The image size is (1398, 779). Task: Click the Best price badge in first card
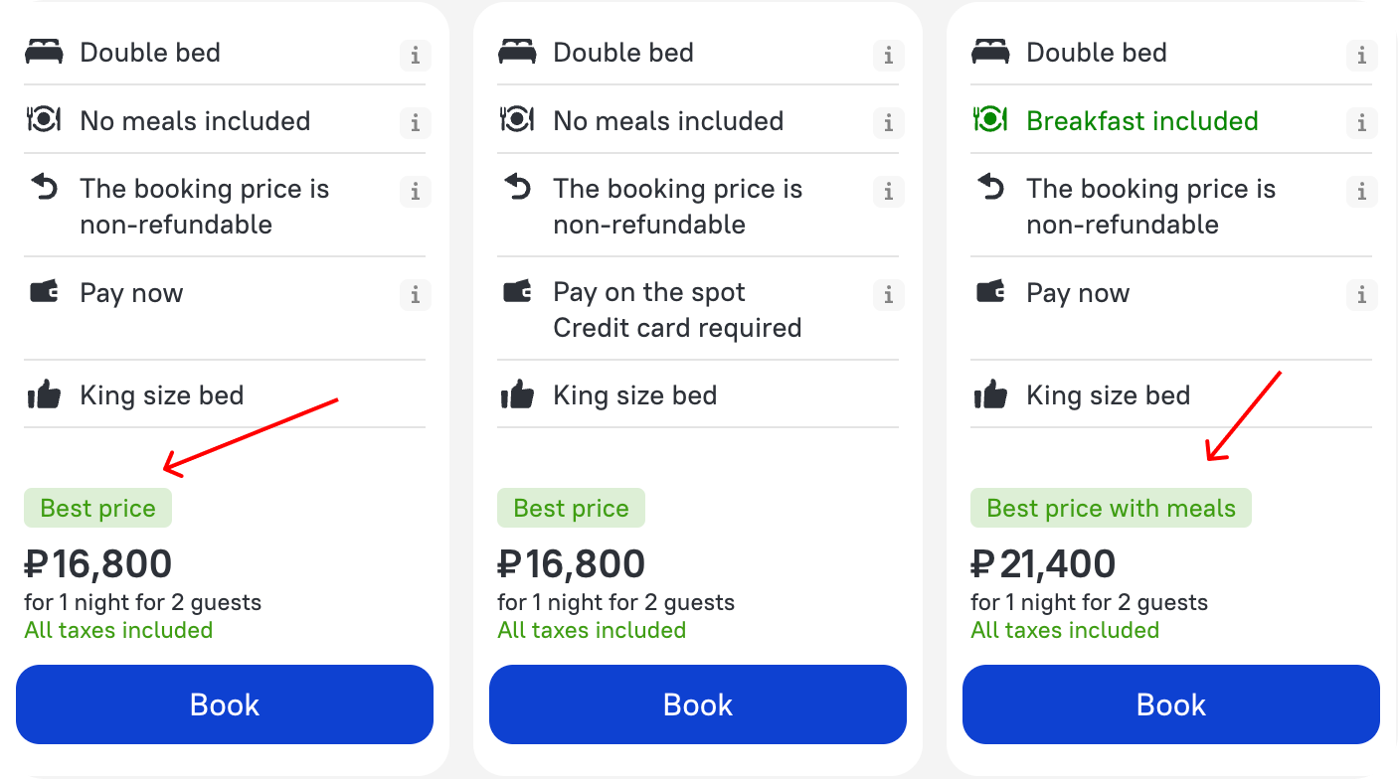point(97,509)
